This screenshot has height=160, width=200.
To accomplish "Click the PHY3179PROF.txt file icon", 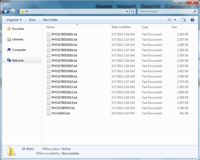I will tap(49, 108).
